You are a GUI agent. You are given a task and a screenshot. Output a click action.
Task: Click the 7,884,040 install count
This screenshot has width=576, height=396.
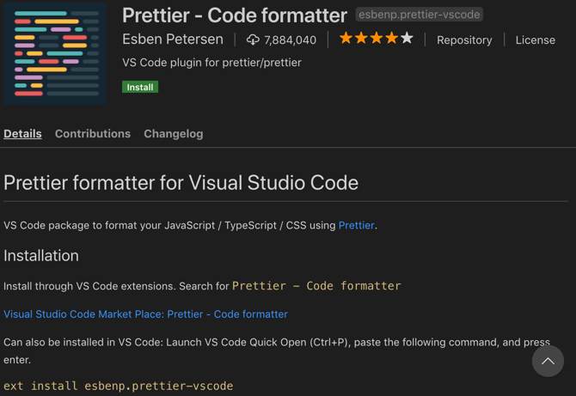pyautogui.click(x=291, y=40)
